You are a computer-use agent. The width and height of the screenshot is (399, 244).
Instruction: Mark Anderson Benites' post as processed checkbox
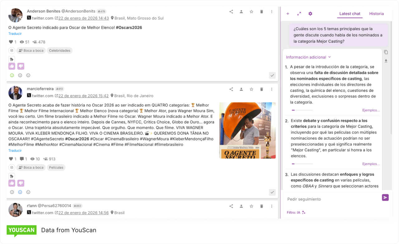(x=272, y=75)
